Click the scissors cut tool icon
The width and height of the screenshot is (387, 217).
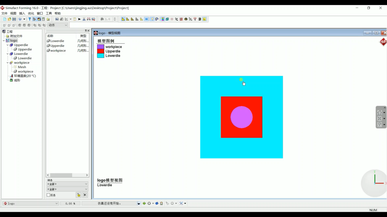[x=84, y=19]
